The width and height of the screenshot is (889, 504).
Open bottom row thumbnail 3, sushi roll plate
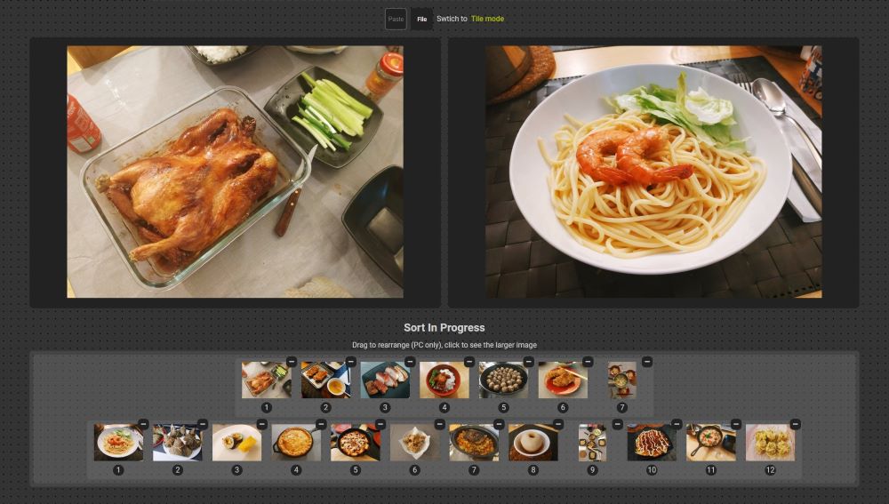point(236,442)
